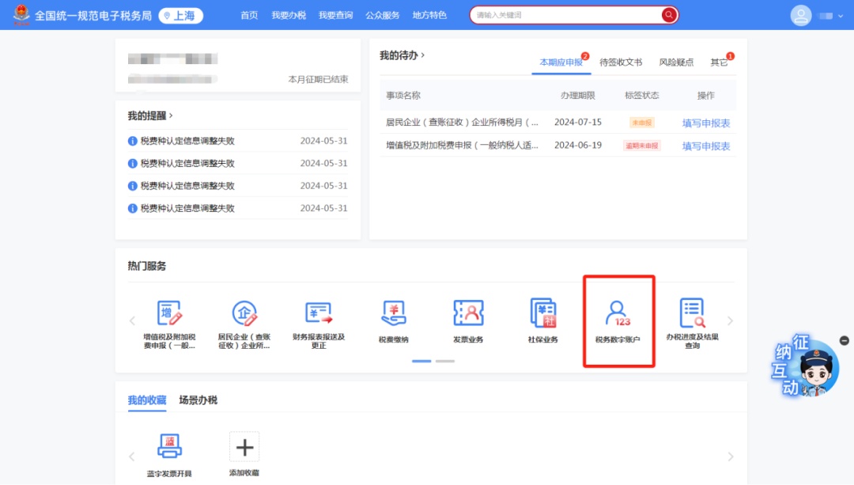Switch to the 待签收文书 tab
Viewport: 854px width, 485px height.
pyautogui.click(x=621, y=63)
